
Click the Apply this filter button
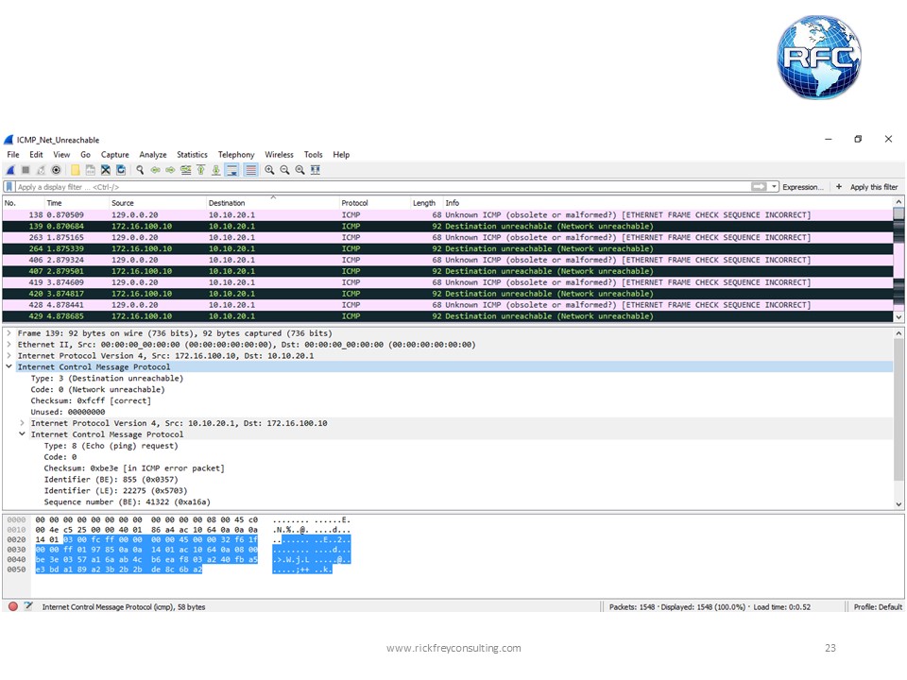874,187
